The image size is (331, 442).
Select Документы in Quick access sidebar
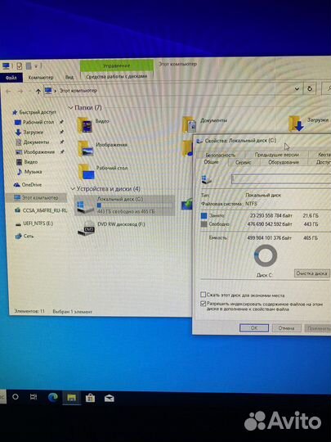click(36, 142)
